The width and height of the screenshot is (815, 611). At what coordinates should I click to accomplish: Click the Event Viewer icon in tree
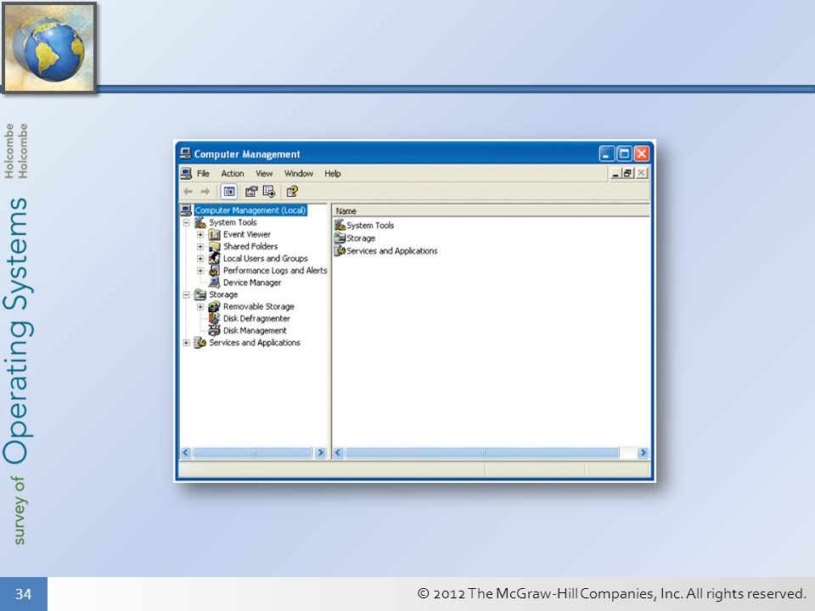click(214, 235)
